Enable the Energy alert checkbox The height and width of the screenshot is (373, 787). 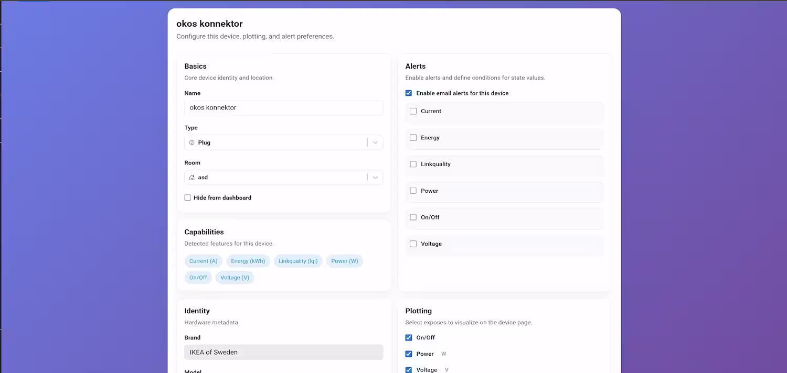pyautogui.click(x=413, y=137)
